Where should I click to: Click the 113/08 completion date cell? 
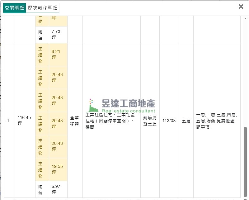169,121
